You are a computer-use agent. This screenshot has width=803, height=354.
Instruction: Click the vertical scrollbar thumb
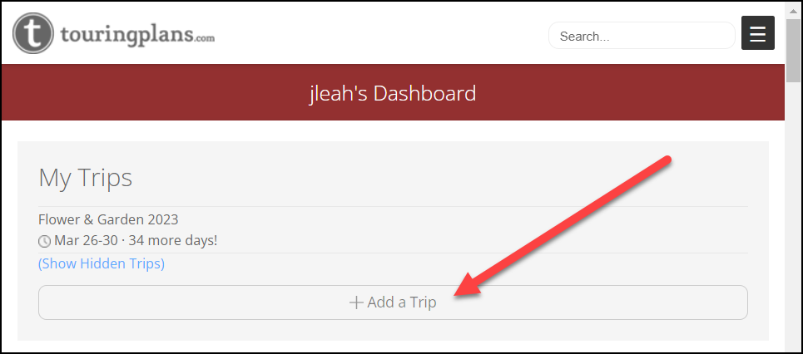point(793,50)
